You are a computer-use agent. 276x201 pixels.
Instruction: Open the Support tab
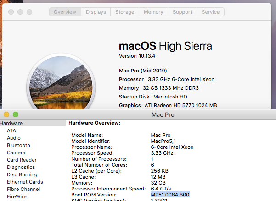tap(182, 12)
